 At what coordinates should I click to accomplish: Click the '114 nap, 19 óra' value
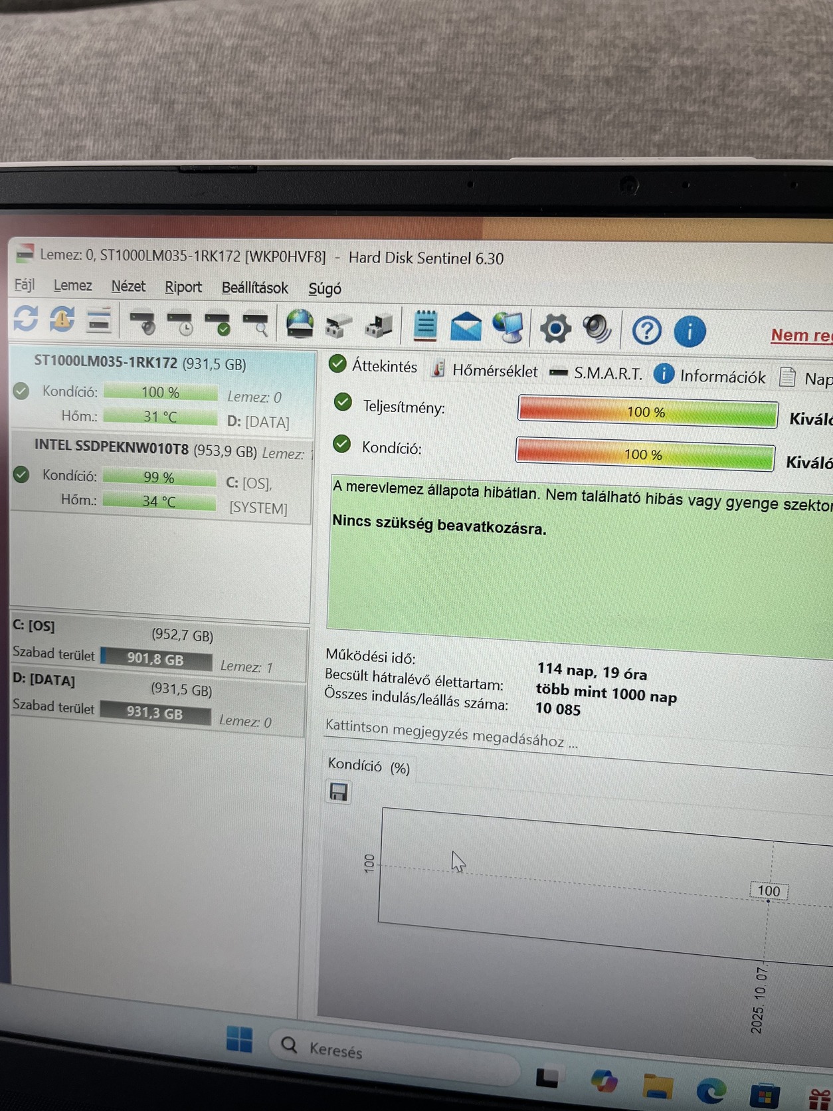(592, 672)
